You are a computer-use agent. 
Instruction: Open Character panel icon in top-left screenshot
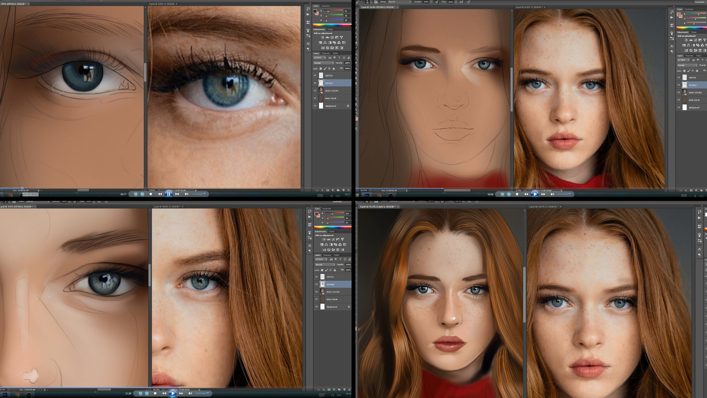[308, 44]
